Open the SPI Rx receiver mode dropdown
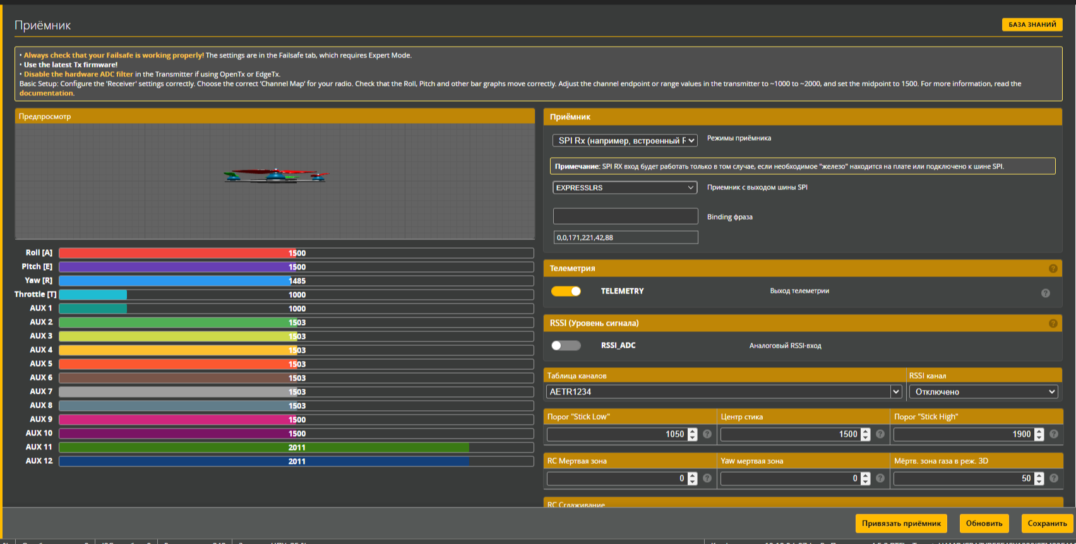 [625, 140]
